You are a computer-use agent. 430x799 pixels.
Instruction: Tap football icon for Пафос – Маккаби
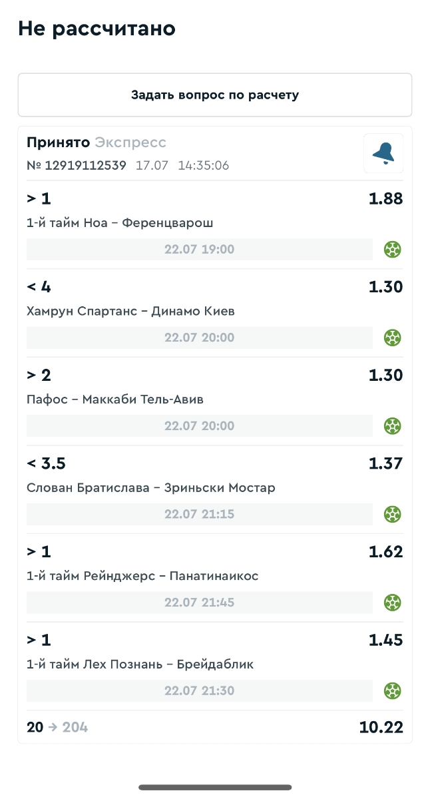click(393, 425)
